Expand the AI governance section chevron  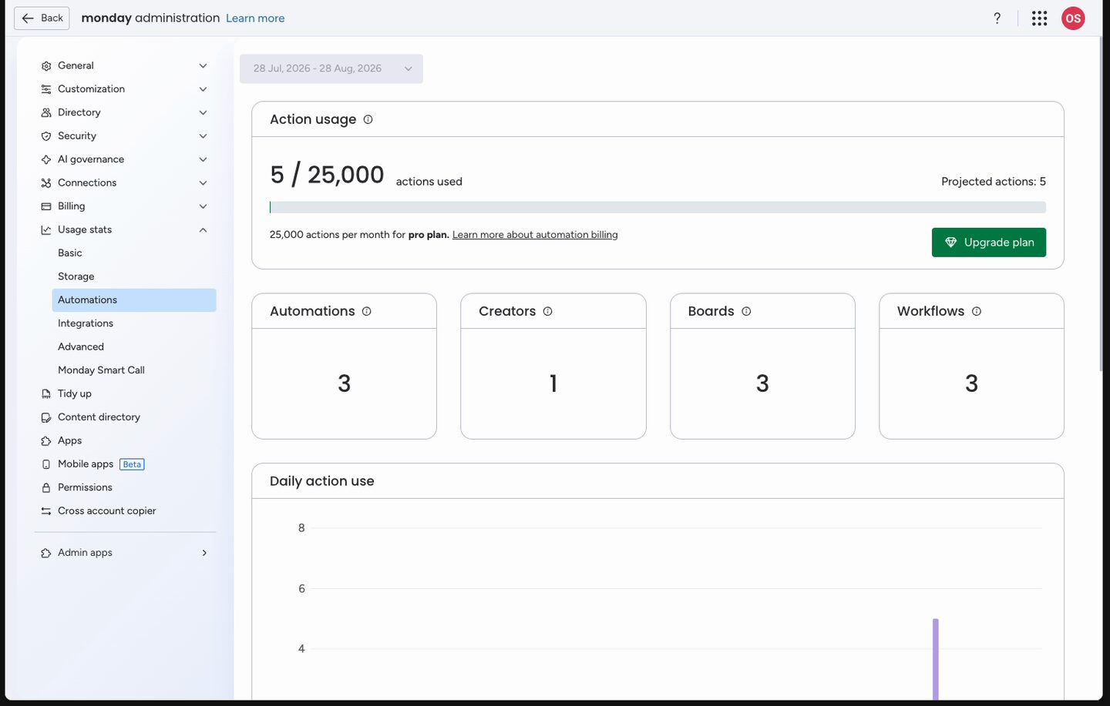[x=203, y=159]
